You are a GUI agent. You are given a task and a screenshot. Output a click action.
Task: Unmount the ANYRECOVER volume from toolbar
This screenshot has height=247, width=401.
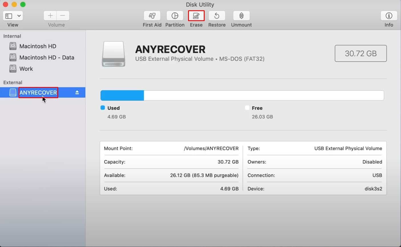point(241,16)
